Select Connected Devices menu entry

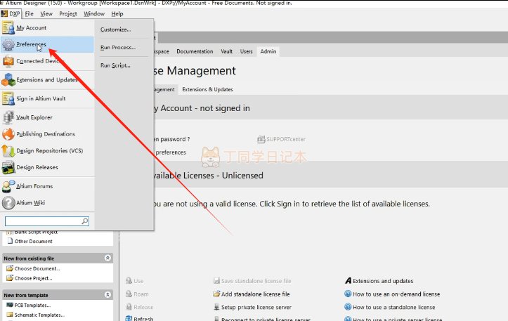point(47,61)
